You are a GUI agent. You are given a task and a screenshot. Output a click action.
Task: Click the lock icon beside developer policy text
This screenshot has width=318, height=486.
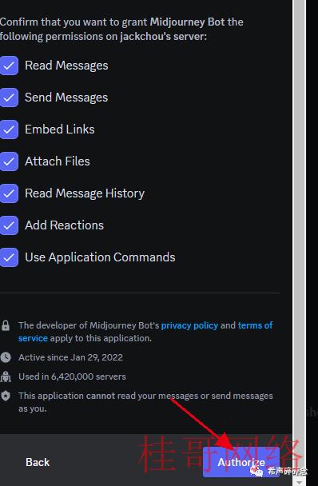pos(6,325)
